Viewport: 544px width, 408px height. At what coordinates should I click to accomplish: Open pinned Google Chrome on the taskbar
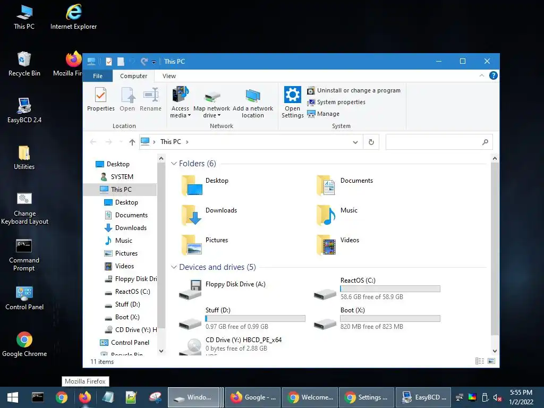[61, 397]
